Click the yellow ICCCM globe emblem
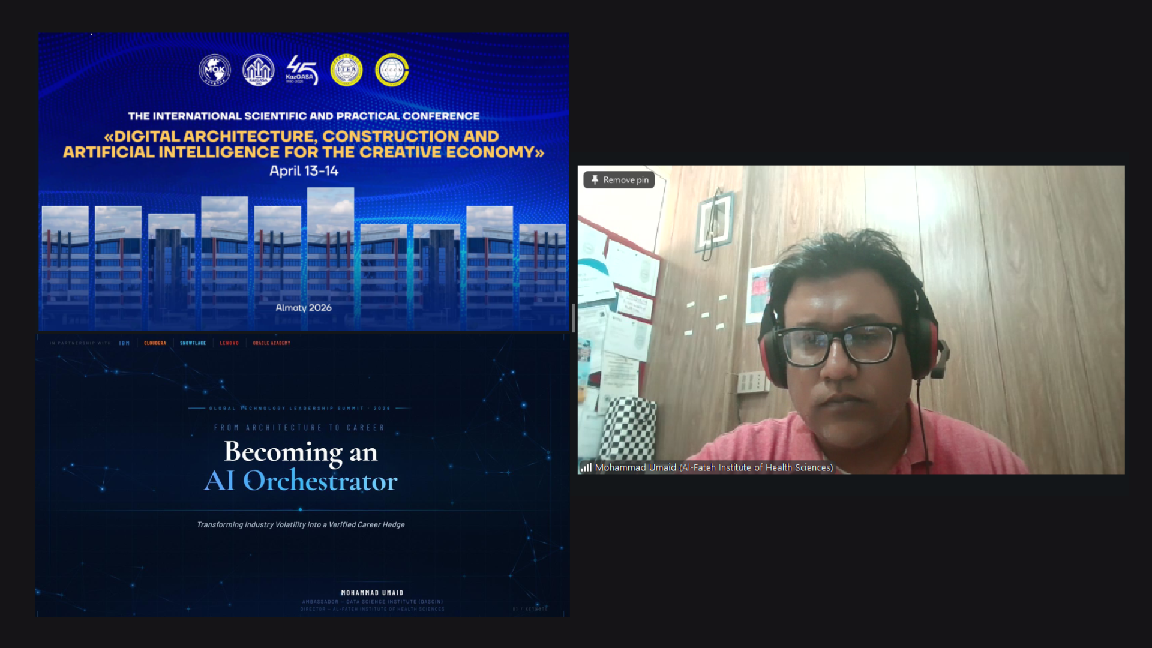1152x648 pixels. [x=391, y=70]
